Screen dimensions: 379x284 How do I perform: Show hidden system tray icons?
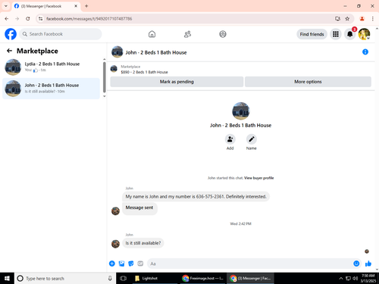[341, 278]
